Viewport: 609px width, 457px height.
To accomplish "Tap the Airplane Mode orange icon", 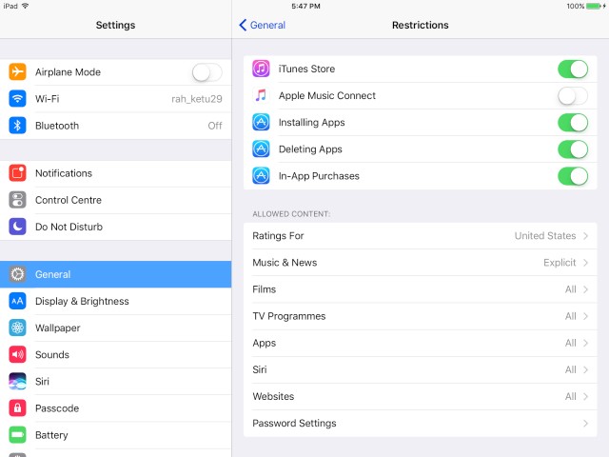I will click(x=17, y=72).
